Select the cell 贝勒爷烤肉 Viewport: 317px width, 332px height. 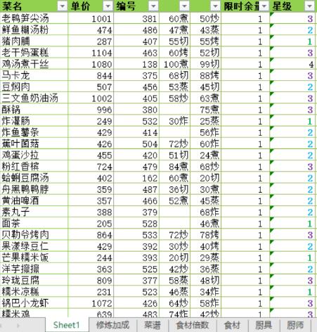click(x=34, y=235)
